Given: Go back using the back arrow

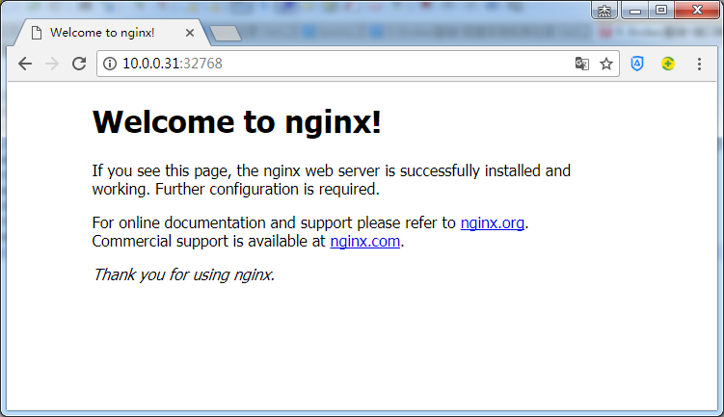Looking at the screenshot, I should click(25, 64).
